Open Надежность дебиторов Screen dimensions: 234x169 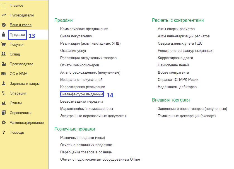tap(177, 87)
